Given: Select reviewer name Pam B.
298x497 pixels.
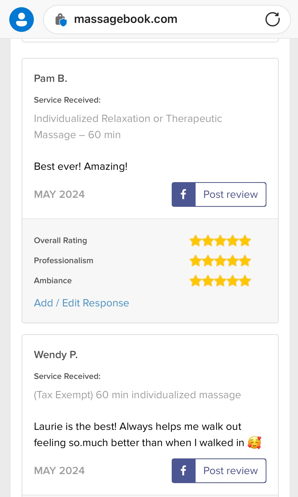Looking at the screenshot, I should (x=51, y=78).
